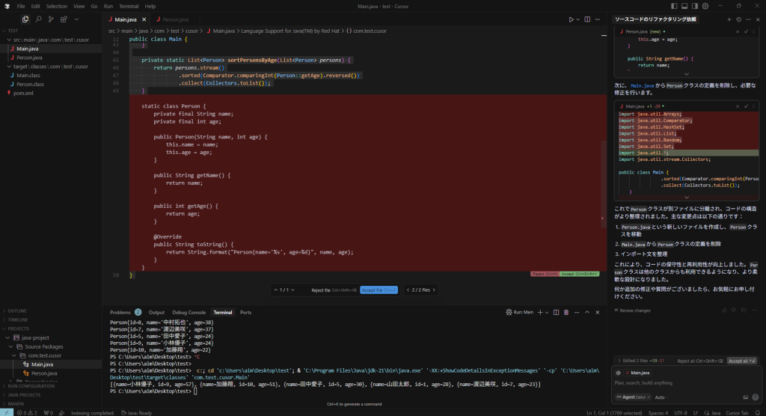This screenshot has width=766, height=416.
Task: Split the editor right
Action: (x=587, y=19)
